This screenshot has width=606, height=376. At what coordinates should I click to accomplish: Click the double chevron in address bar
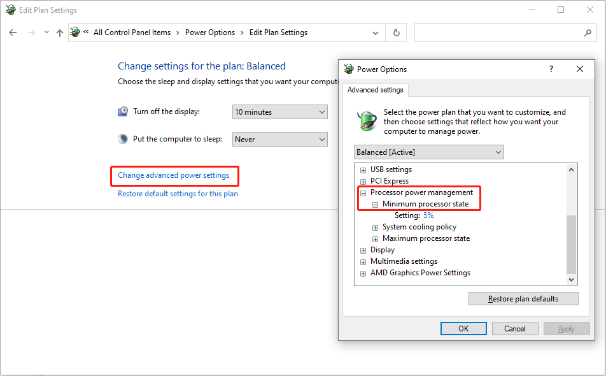point(86,32)
